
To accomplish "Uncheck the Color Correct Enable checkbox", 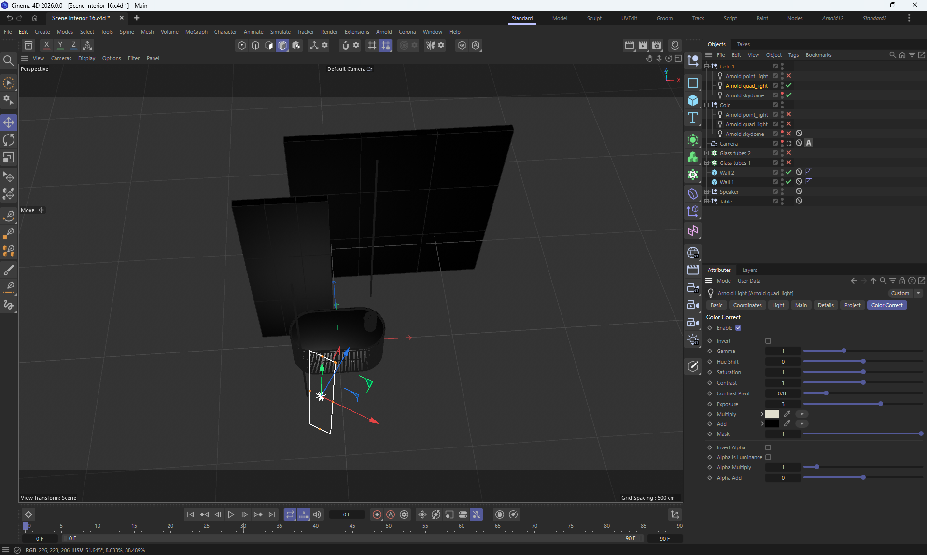I will (738, 328).
